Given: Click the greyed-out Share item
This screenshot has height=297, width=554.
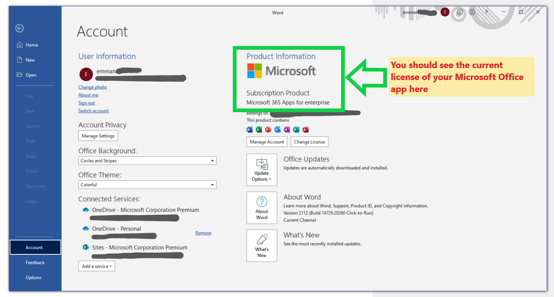Looking at the screenshot, I should click(x=31, y=156).
